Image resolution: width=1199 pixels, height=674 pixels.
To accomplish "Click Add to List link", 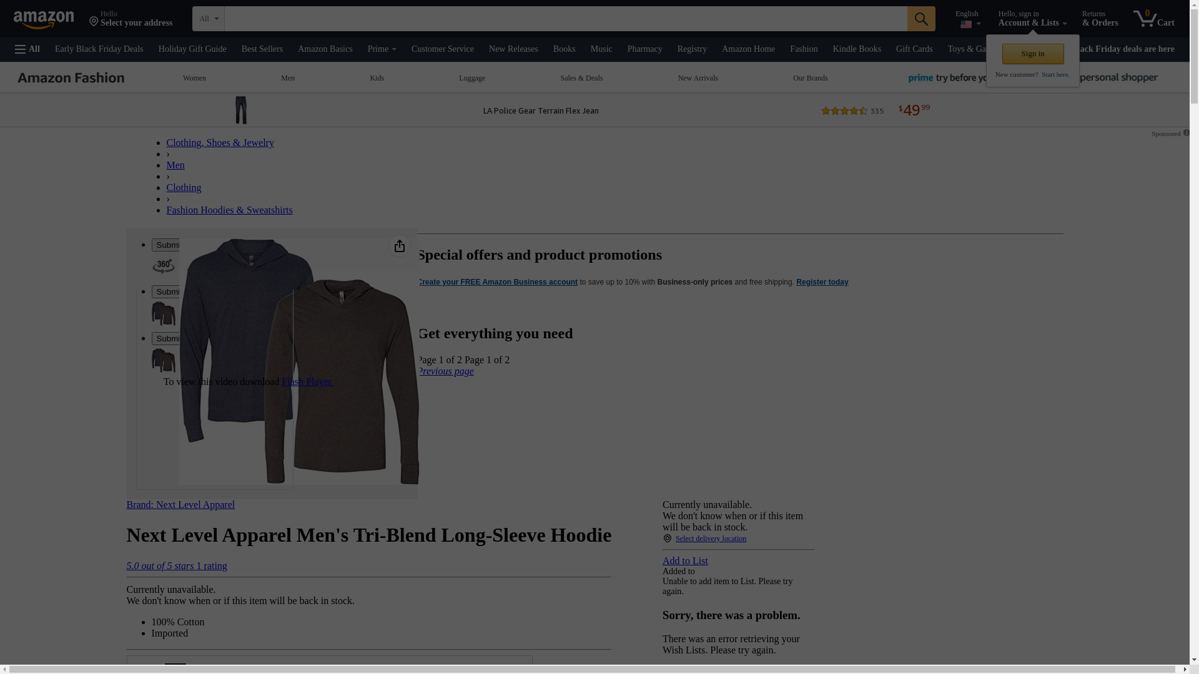I will pos(685,561).
